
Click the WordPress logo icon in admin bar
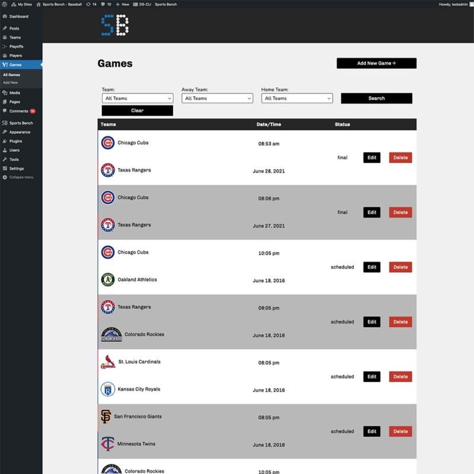[x=5, y=4]
